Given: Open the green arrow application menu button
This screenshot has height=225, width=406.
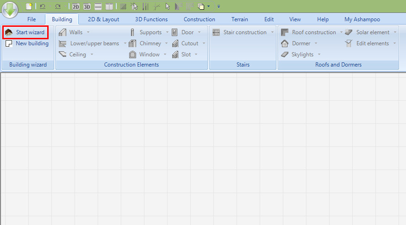Looking at the screenshot, I should [x=10, y=10].
